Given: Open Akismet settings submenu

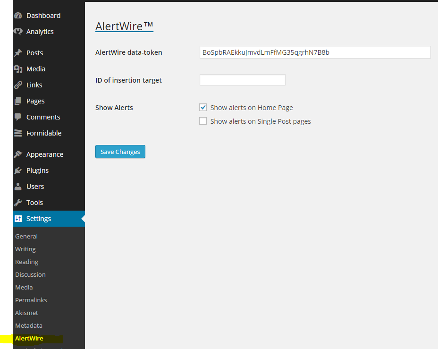Looking at the screenshot, I should pos(26,313).
